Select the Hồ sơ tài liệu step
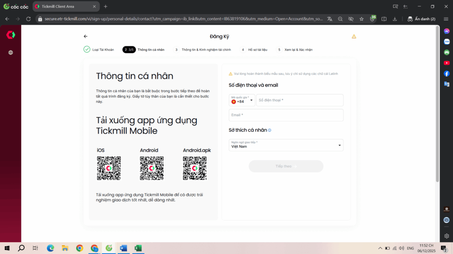This screenshot has width=453, height=254. coord(253,49)
